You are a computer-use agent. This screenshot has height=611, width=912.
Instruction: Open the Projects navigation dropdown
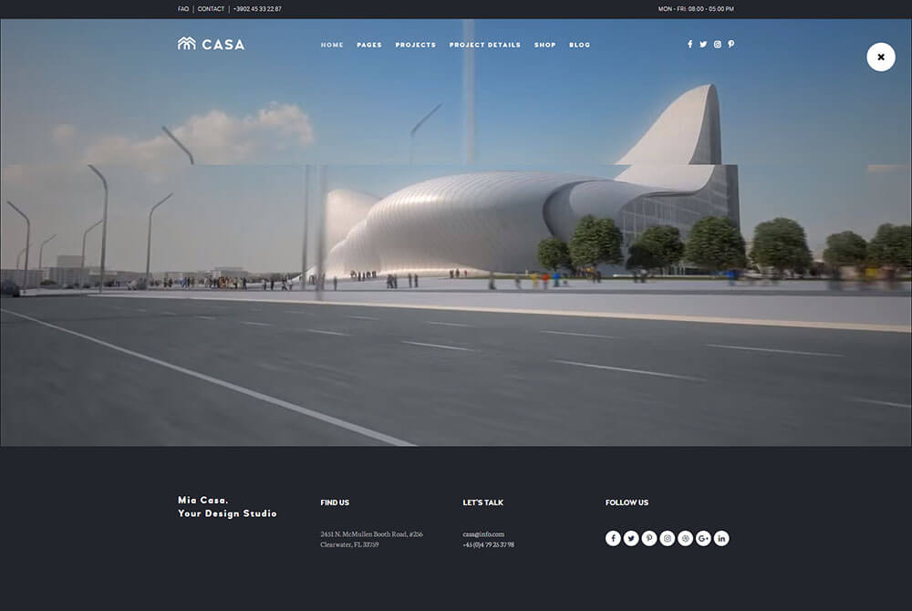(416, 44)
